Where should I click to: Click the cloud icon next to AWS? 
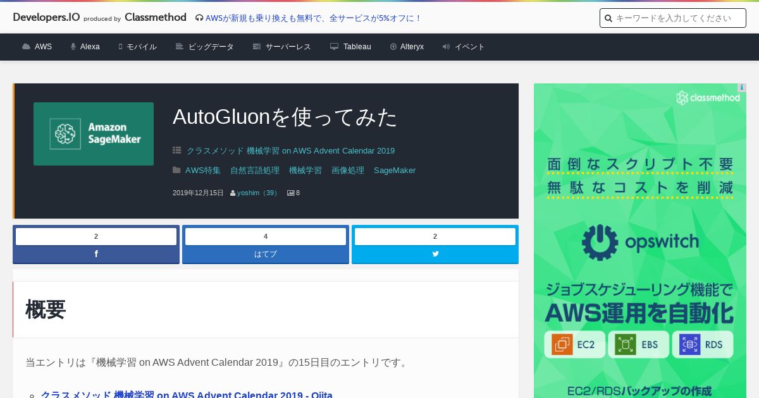click(x=26, y=47)
